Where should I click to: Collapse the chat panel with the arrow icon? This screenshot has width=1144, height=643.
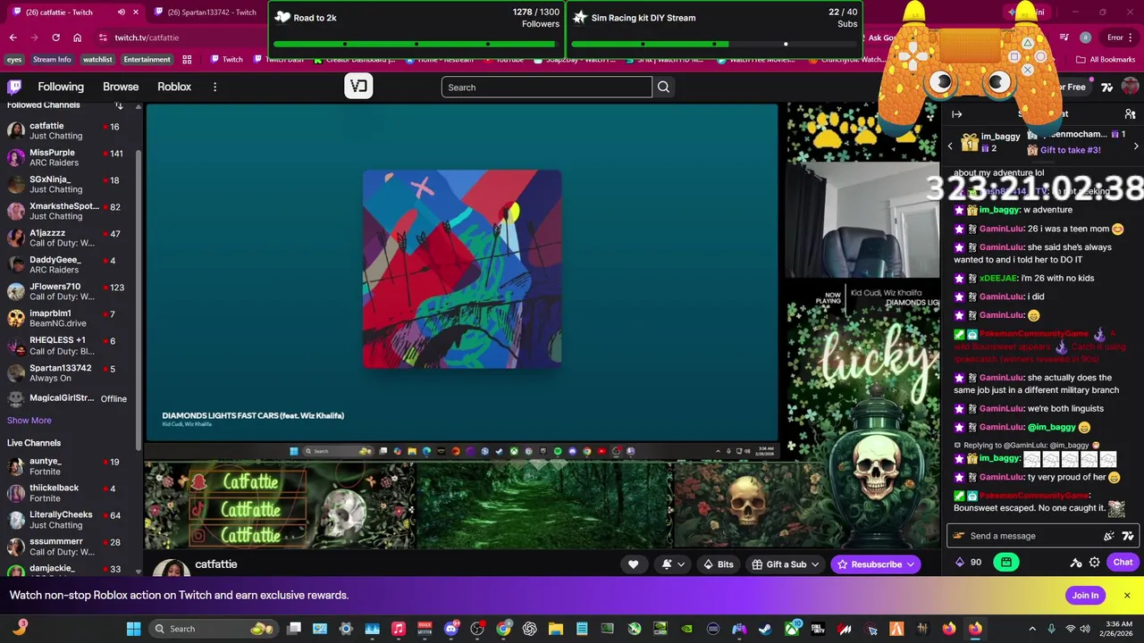[x=957, y=114]
